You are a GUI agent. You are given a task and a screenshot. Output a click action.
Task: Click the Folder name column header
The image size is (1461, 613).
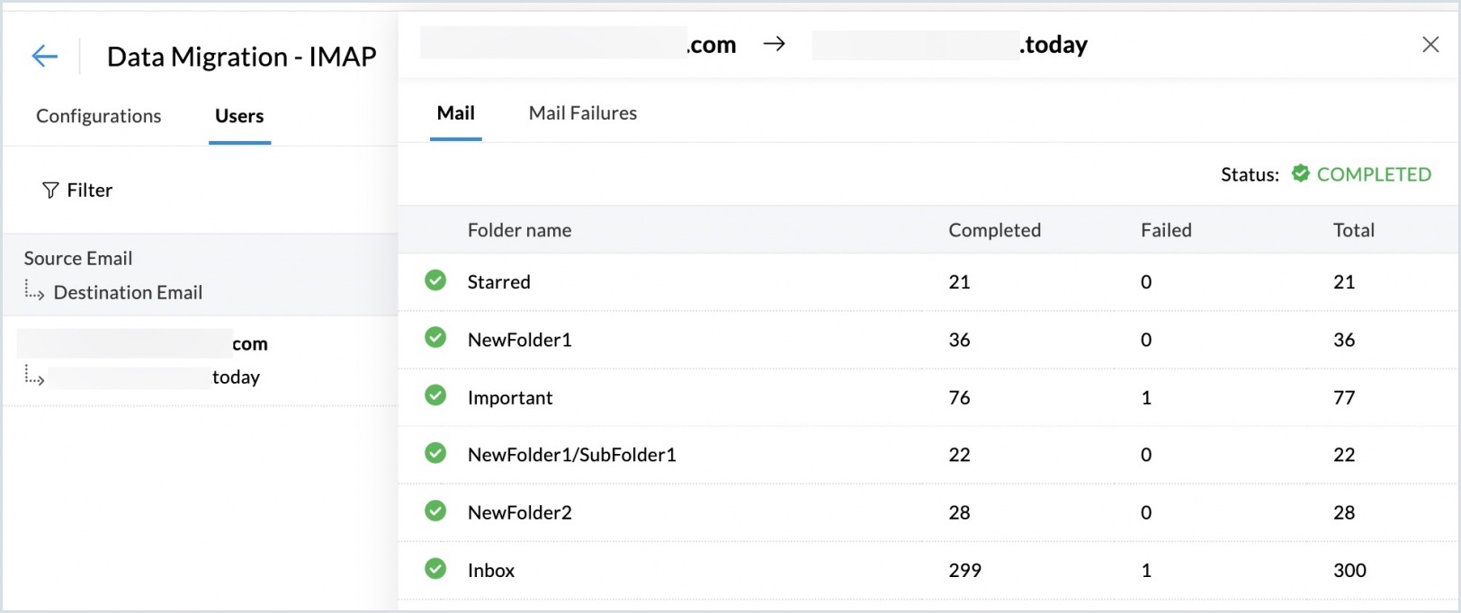[x=519, y=230]
